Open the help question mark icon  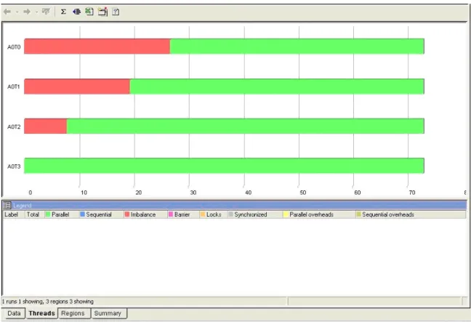pyautogui.click(x=116, y=12)
